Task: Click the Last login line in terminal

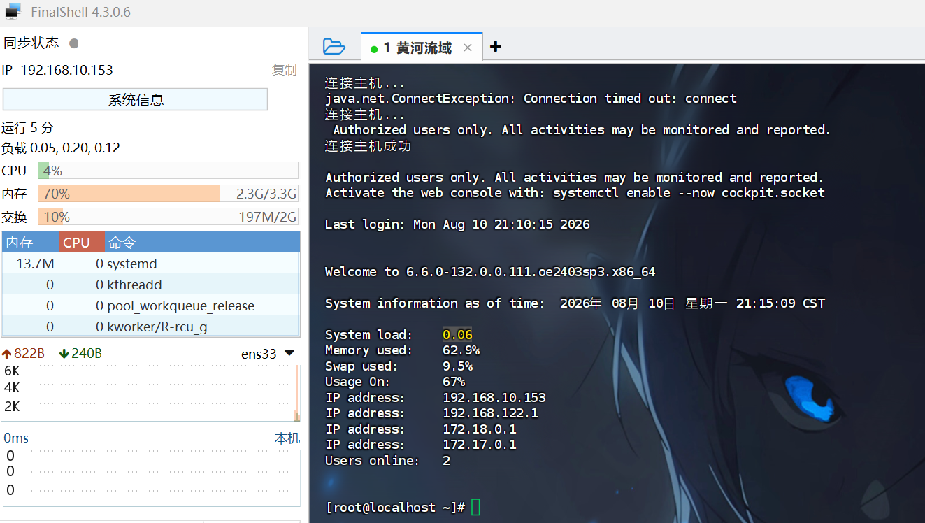Action: pos(457,224)
